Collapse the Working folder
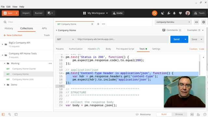Screen dimensions: 208x117 [5, 63]
